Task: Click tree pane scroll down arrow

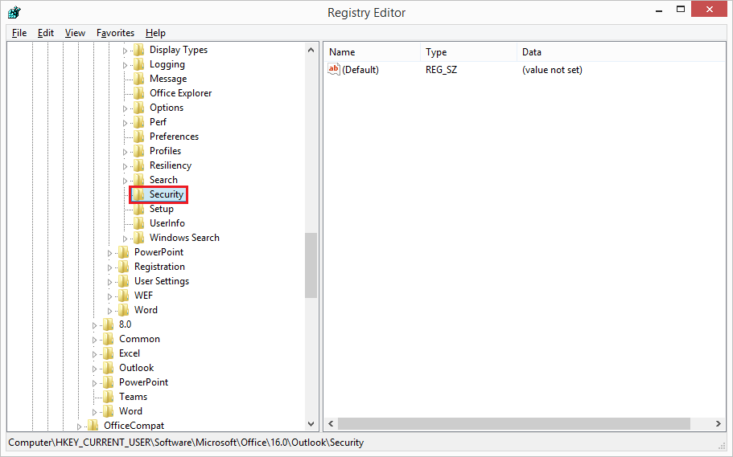Action: pos(311,424)
